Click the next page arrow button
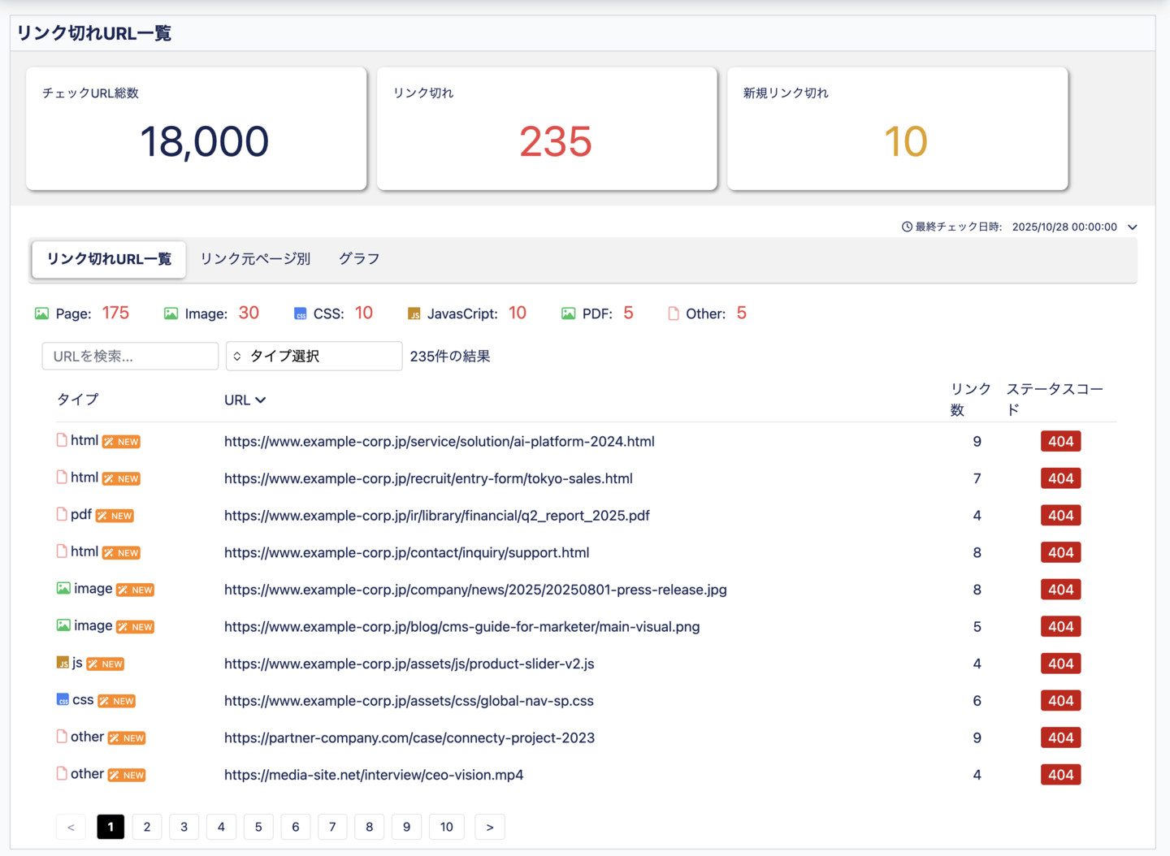 489,827
